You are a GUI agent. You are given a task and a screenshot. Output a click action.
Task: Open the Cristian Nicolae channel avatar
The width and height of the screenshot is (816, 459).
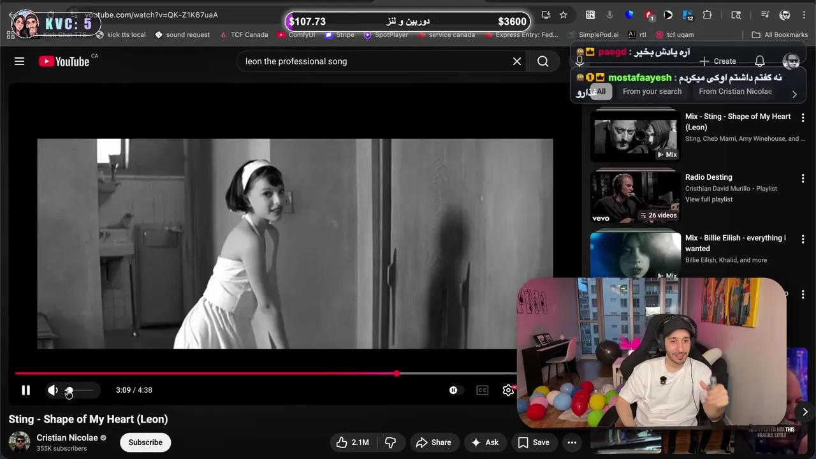click(x=19, y=442)
